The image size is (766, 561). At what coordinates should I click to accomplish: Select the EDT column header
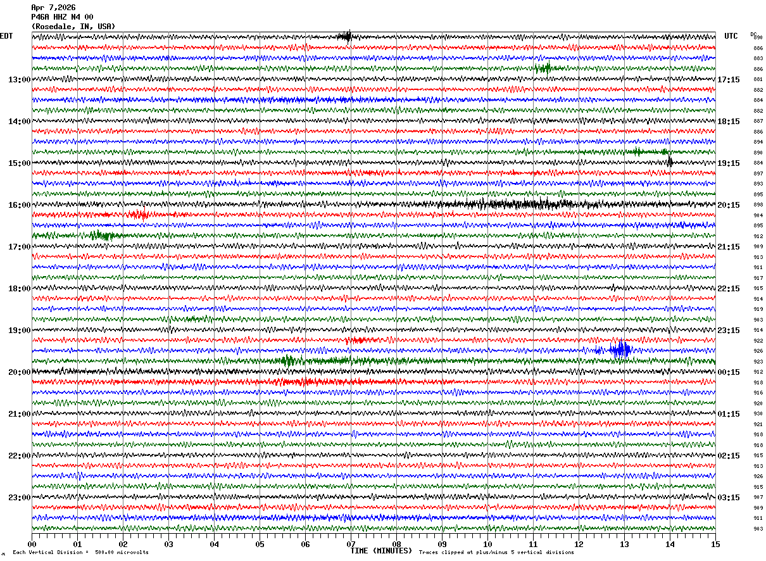click(6, 36)
